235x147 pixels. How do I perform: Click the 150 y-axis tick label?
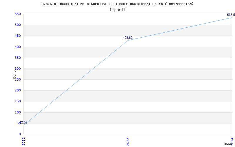click(18, 101)
